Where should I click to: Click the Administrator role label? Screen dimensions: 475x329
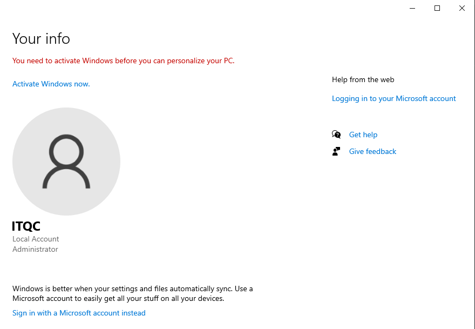35,249
